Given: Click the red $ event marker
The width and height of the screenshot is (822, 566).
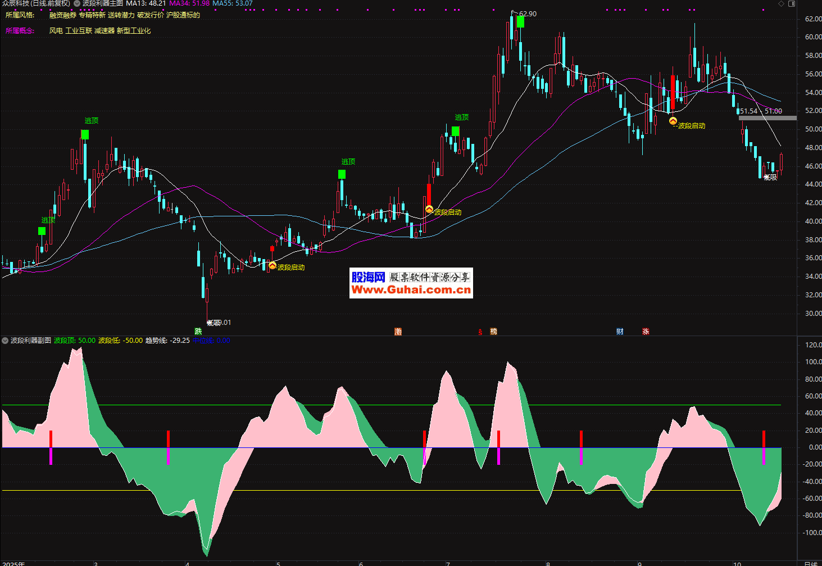Looking at the screenshot, I should tap(480, 332).
